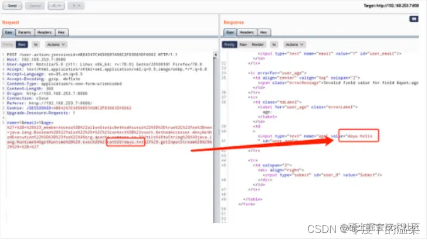Screen dimensions: 428x240
Task: Switch Request view to Raw mode
Action: pyautogui.click(x=22, y=44)
